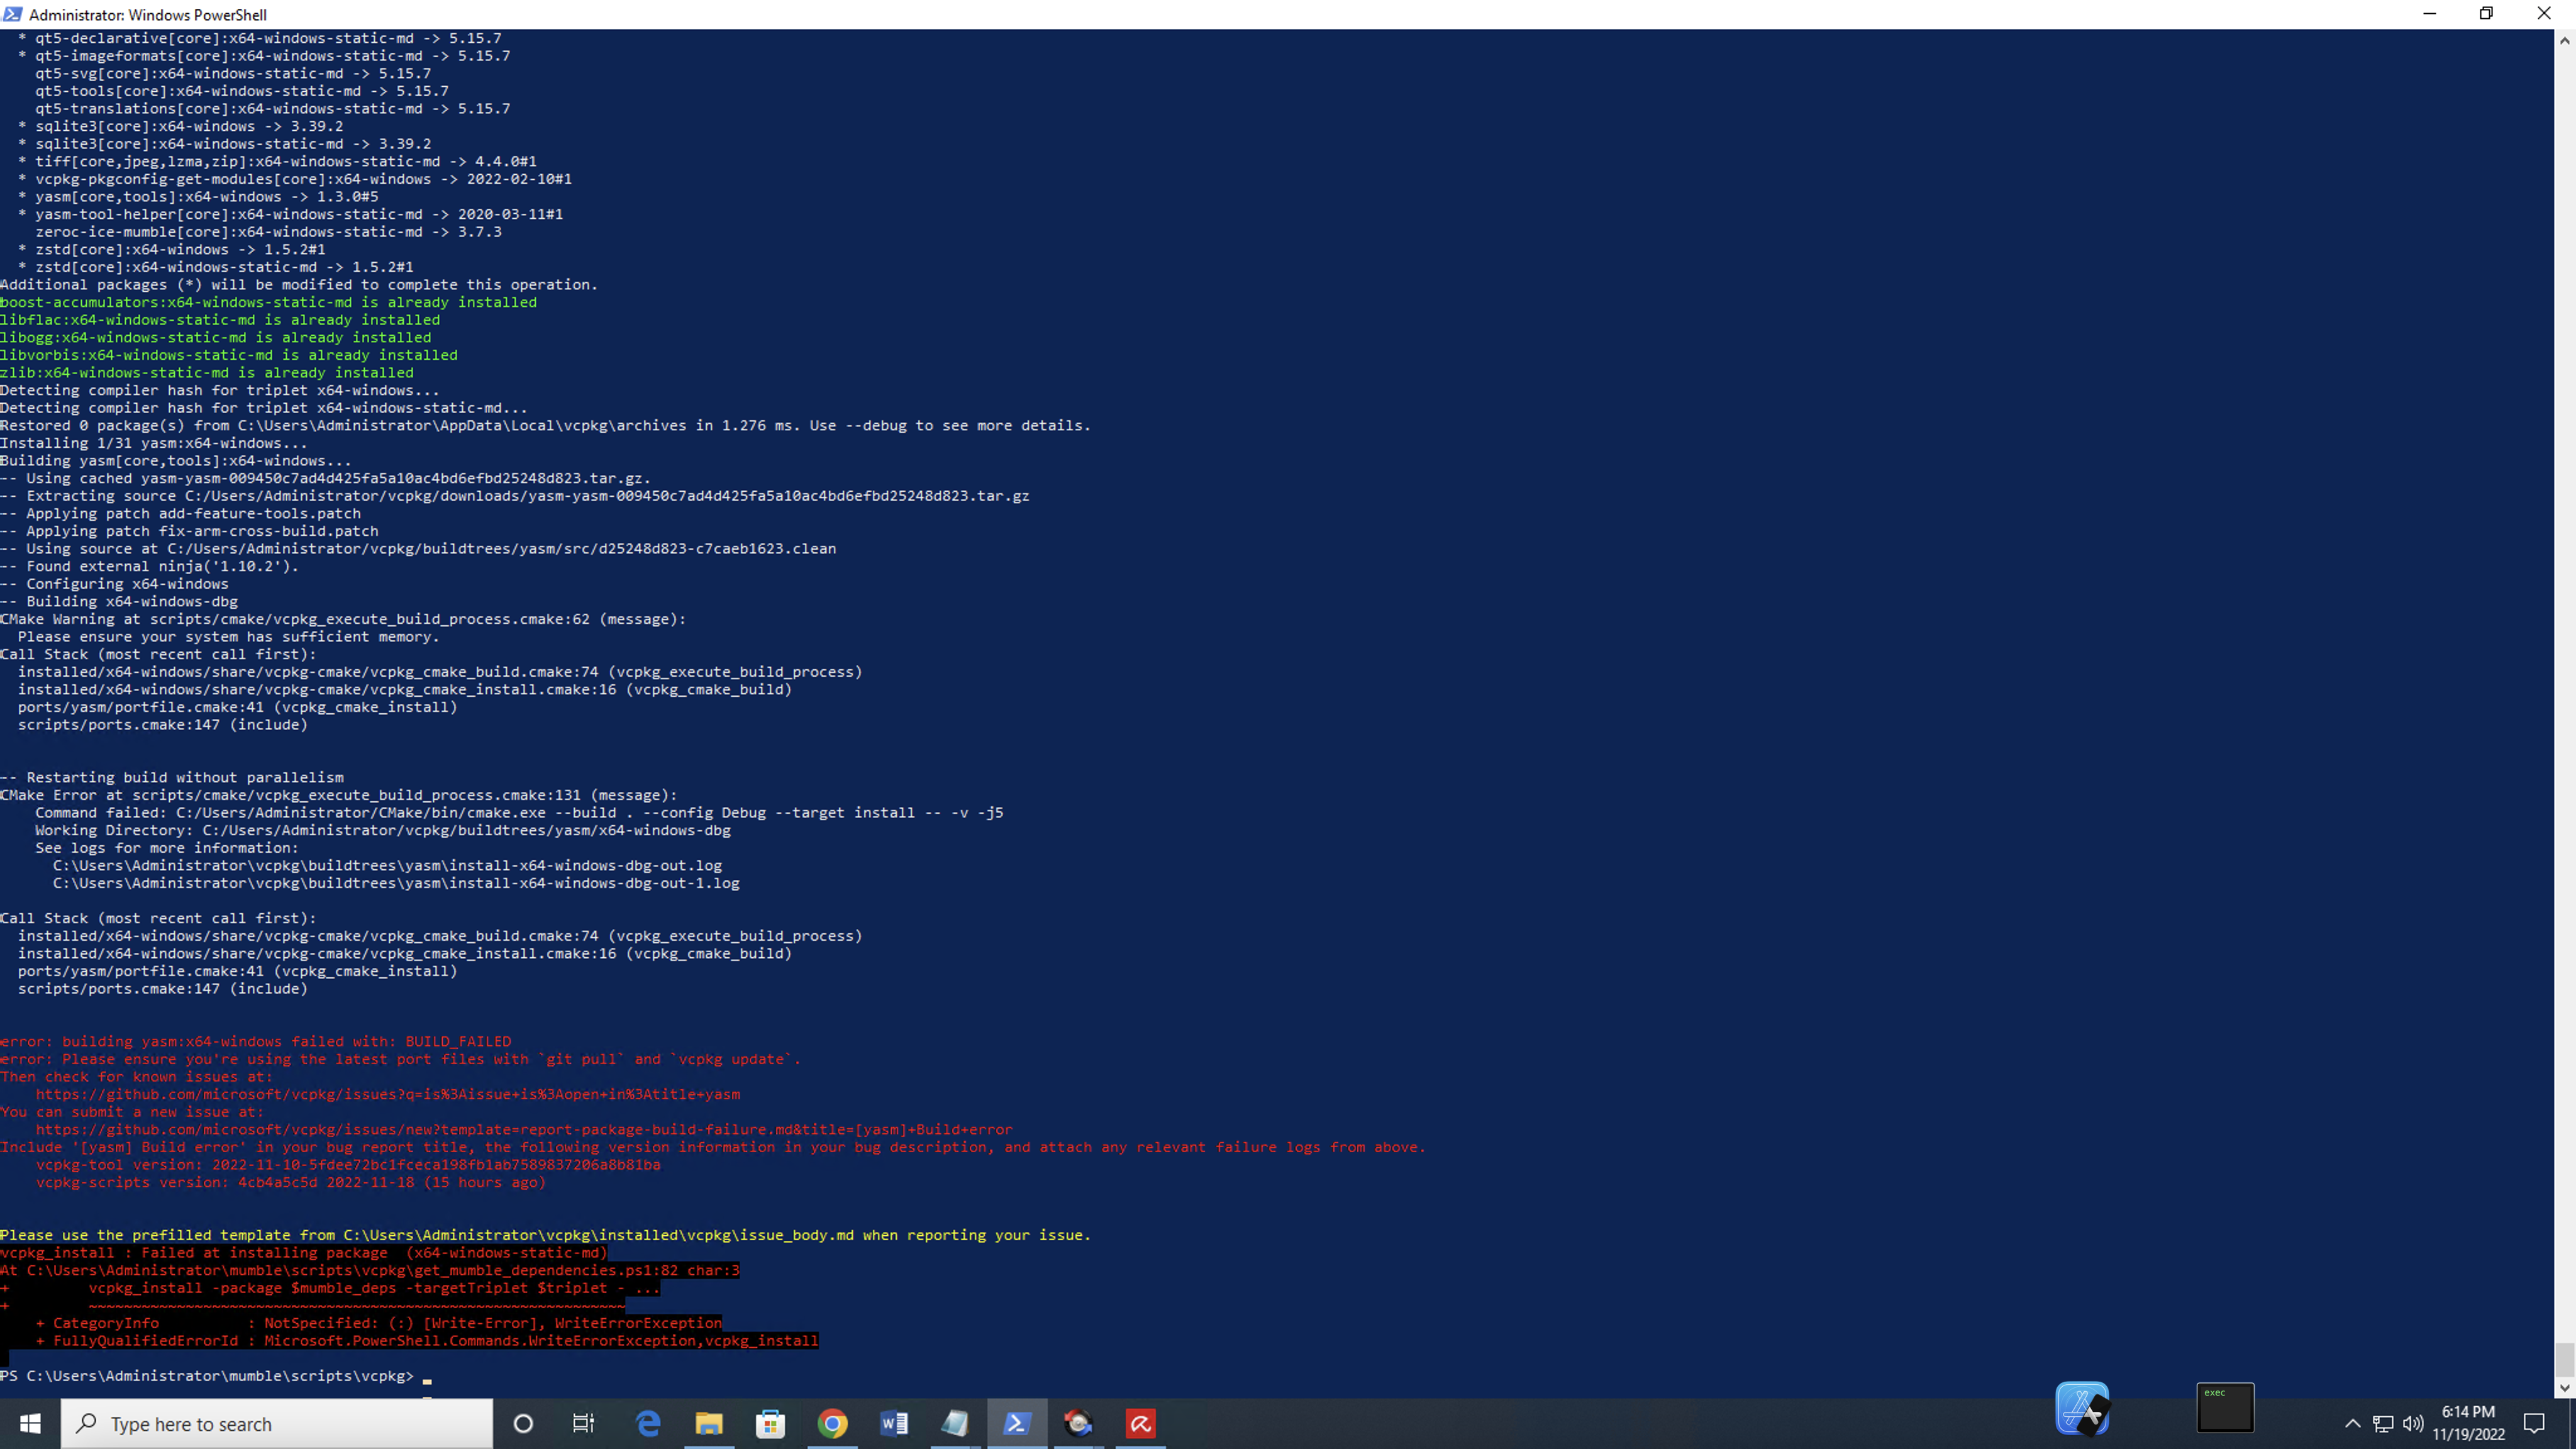The height and width of the screenshot is (1449, 2576).
Task: Select the PowerShell taskbar icon
Action: (1017, 1423)
